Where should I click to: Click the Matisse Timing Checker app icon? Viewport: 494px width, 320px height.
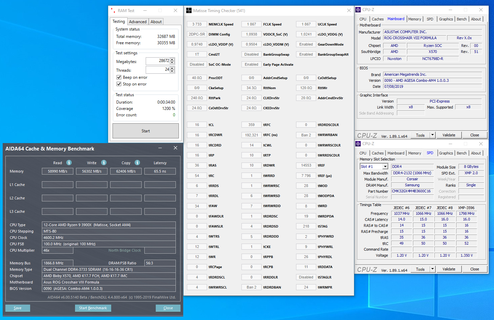pos(189,10)
